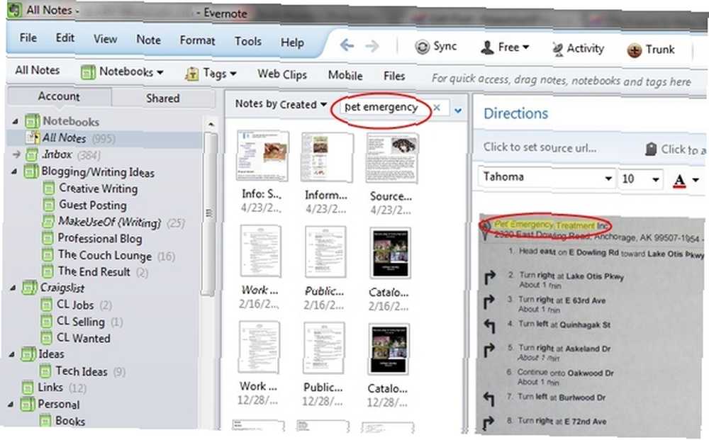Click the clipboard icon beside 'Click to a…'

point(651,149)
